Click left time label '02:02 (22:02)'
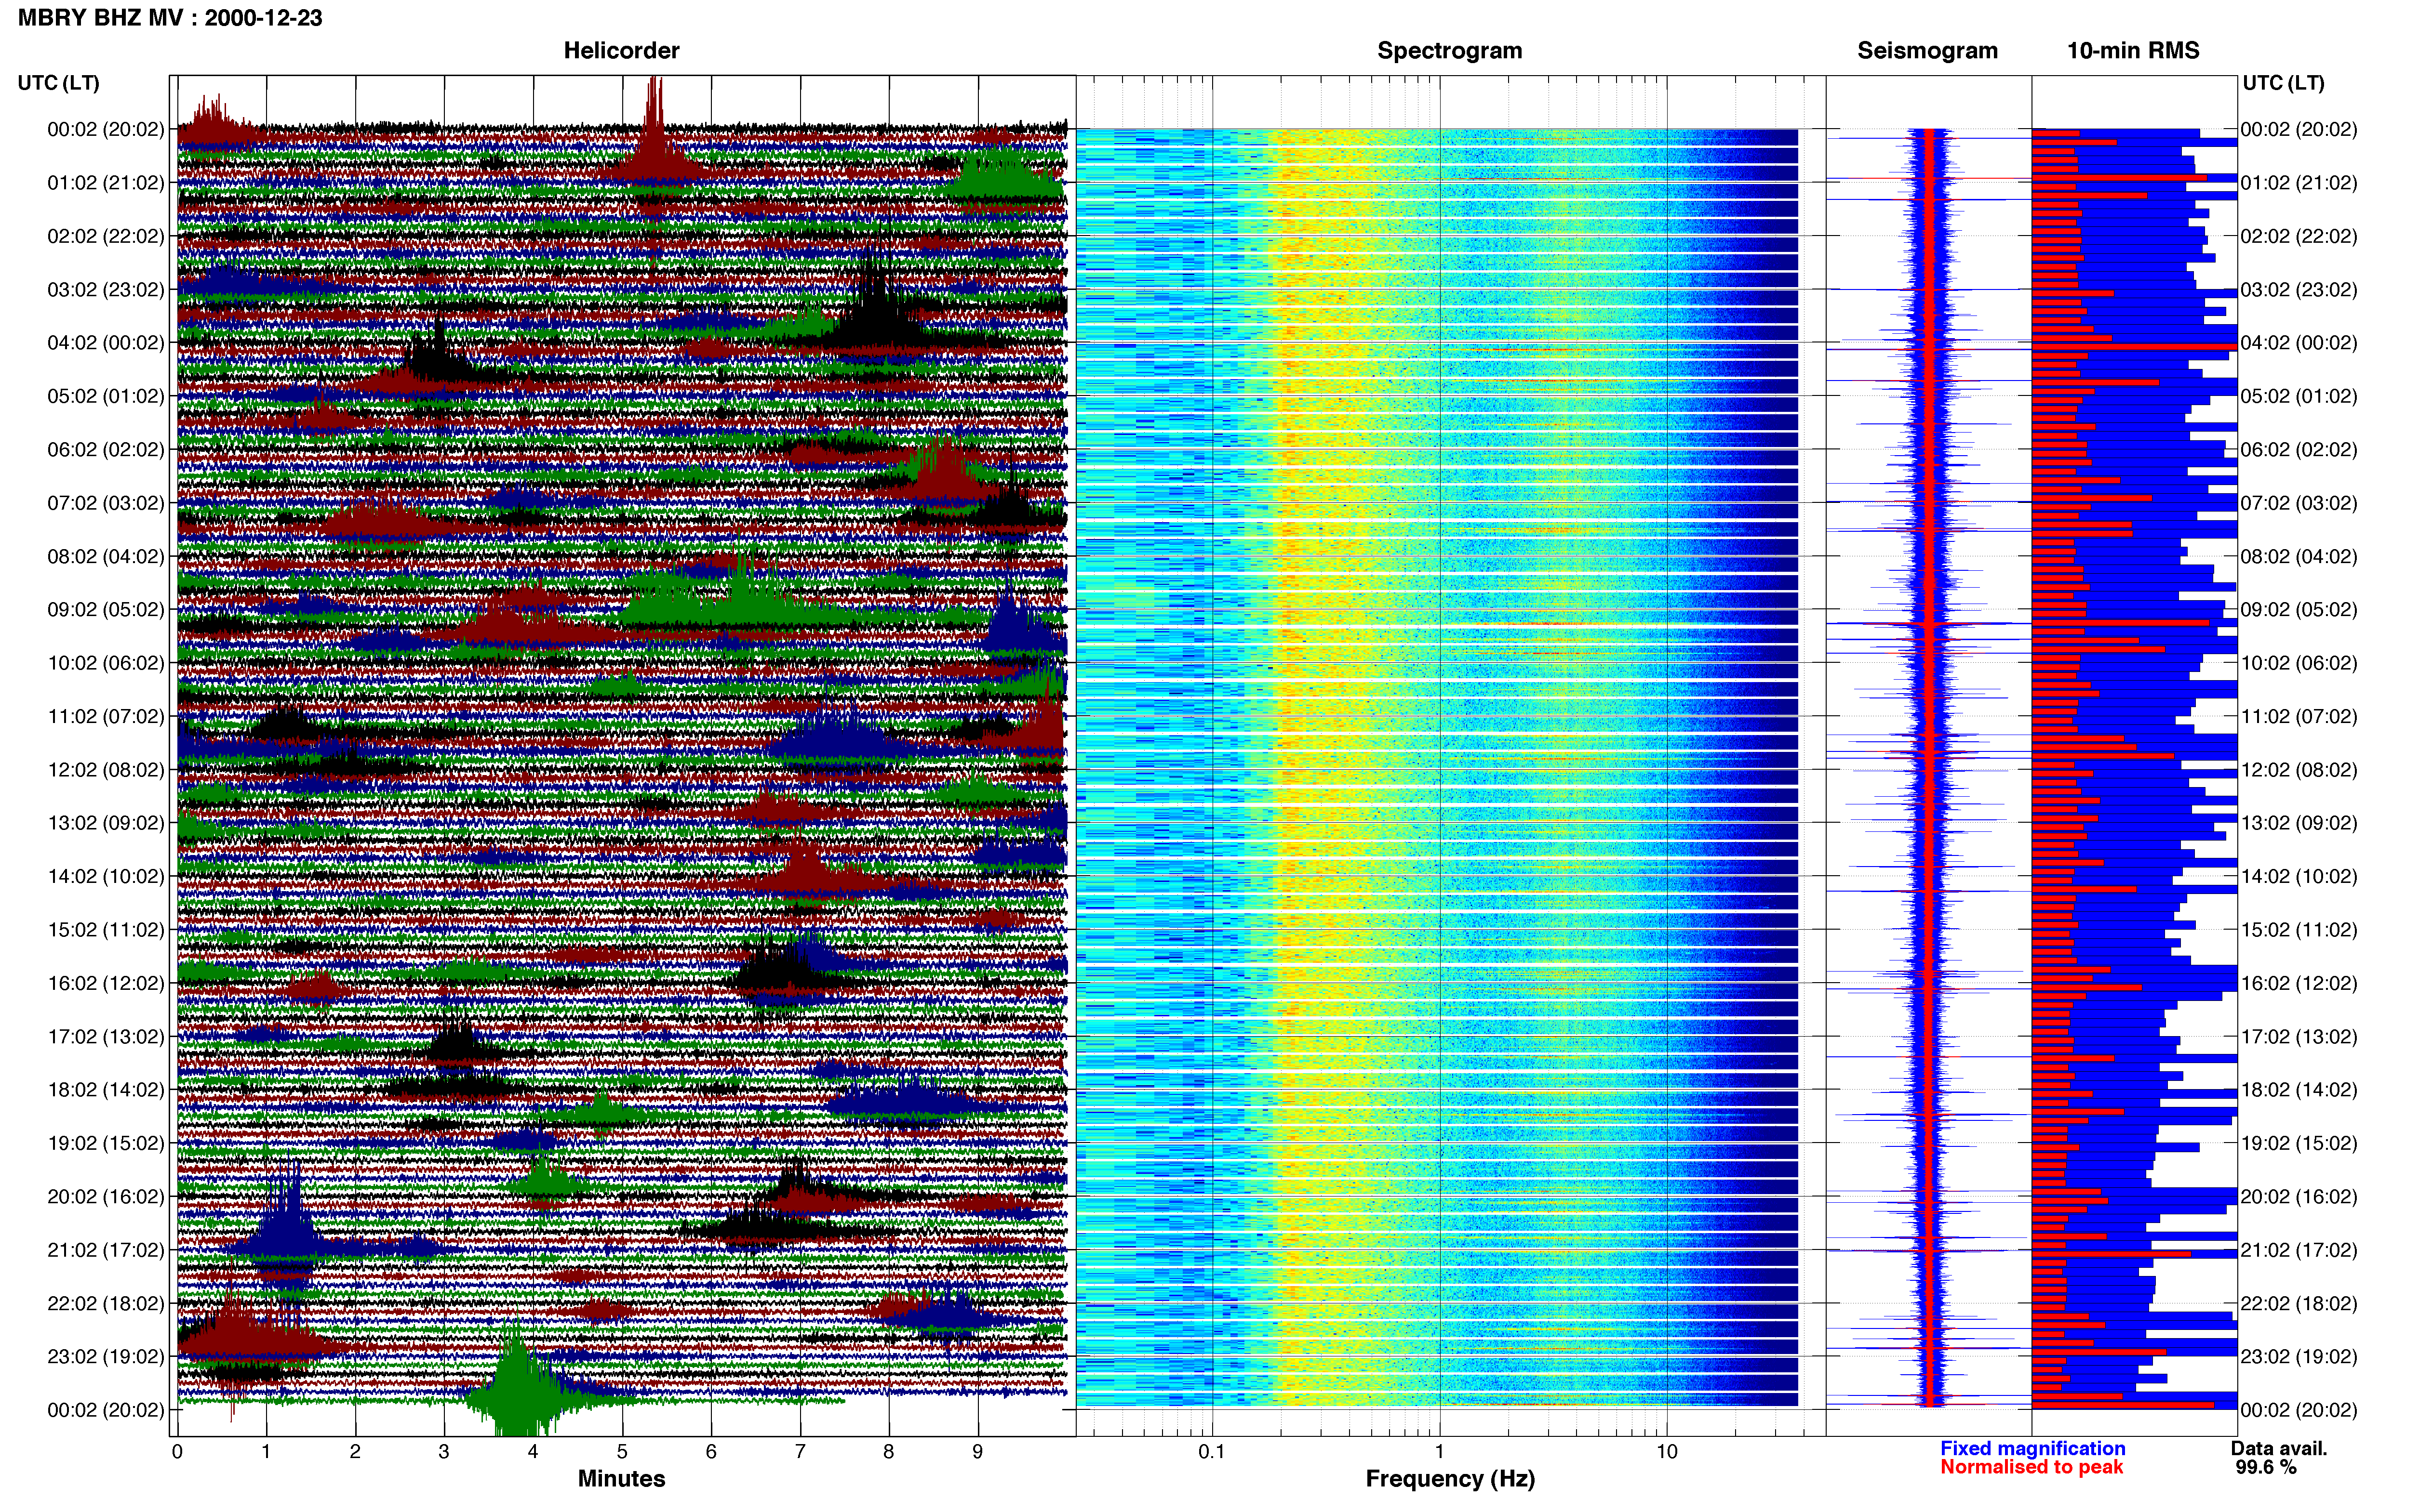 pyautogui.click(x=106, y=236)
